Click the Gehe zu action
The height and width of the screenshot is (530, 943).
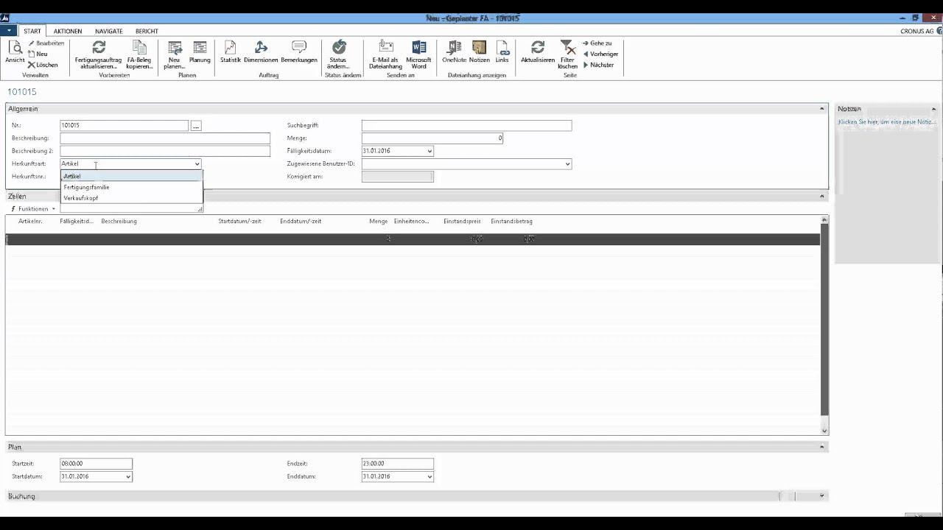tap(597, 43)
